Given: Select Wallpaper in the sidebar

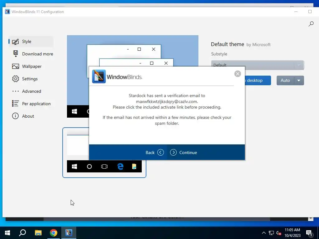Looking at the screenshot, I should pyautogui.click(x=31, y=66).
